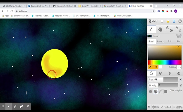
Task: Expand the brush tool chevron menu
Action: click(155, 32)
